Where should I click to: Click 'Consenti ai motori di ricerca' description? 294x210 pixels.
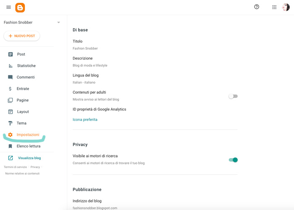(108, 163)
